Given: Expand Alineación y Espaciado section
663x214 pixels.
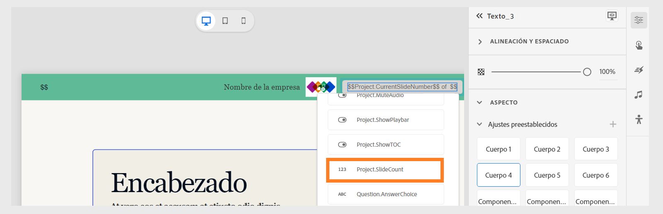Looking at the screenshot, I should pos(480,41).
